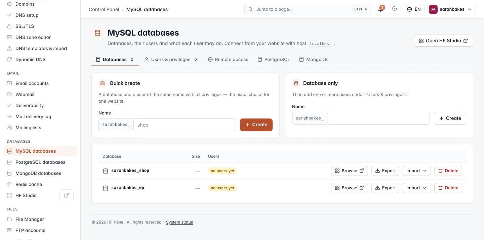Open the sarahbakes account menu
This screenshot has height=240, width=484.
point(451,9)
